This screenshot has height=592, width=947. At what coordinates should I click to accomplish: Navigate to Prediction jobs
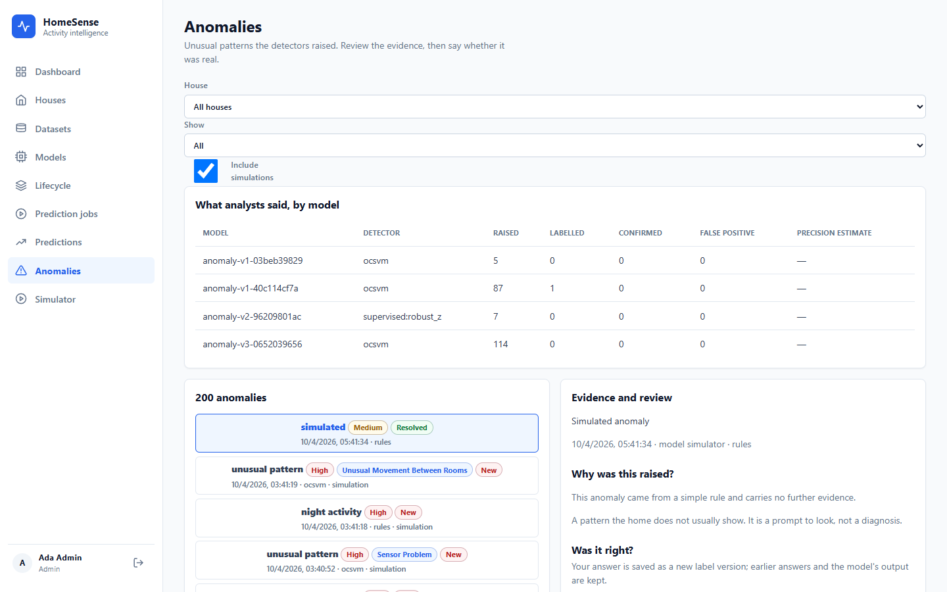[81, 214]
